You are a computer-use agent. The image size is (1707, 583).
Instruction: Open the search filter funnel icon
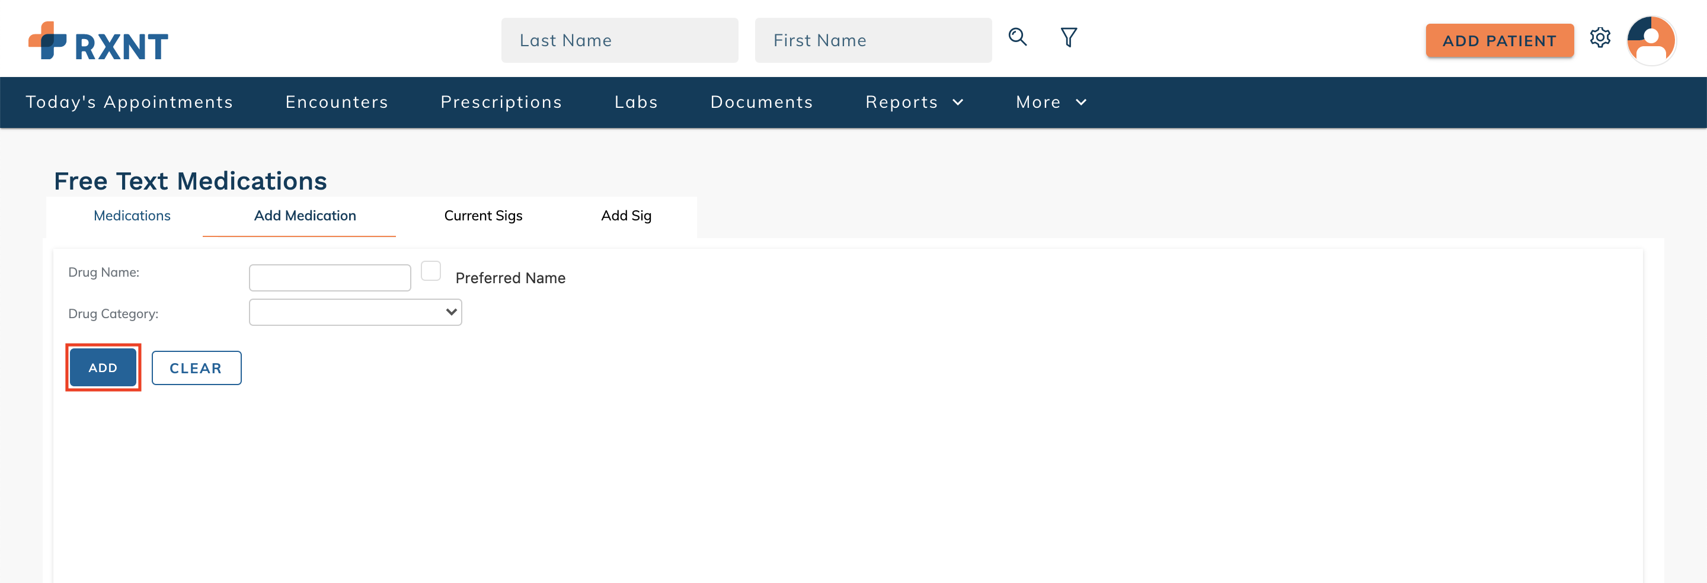(x=1069, y=37)
